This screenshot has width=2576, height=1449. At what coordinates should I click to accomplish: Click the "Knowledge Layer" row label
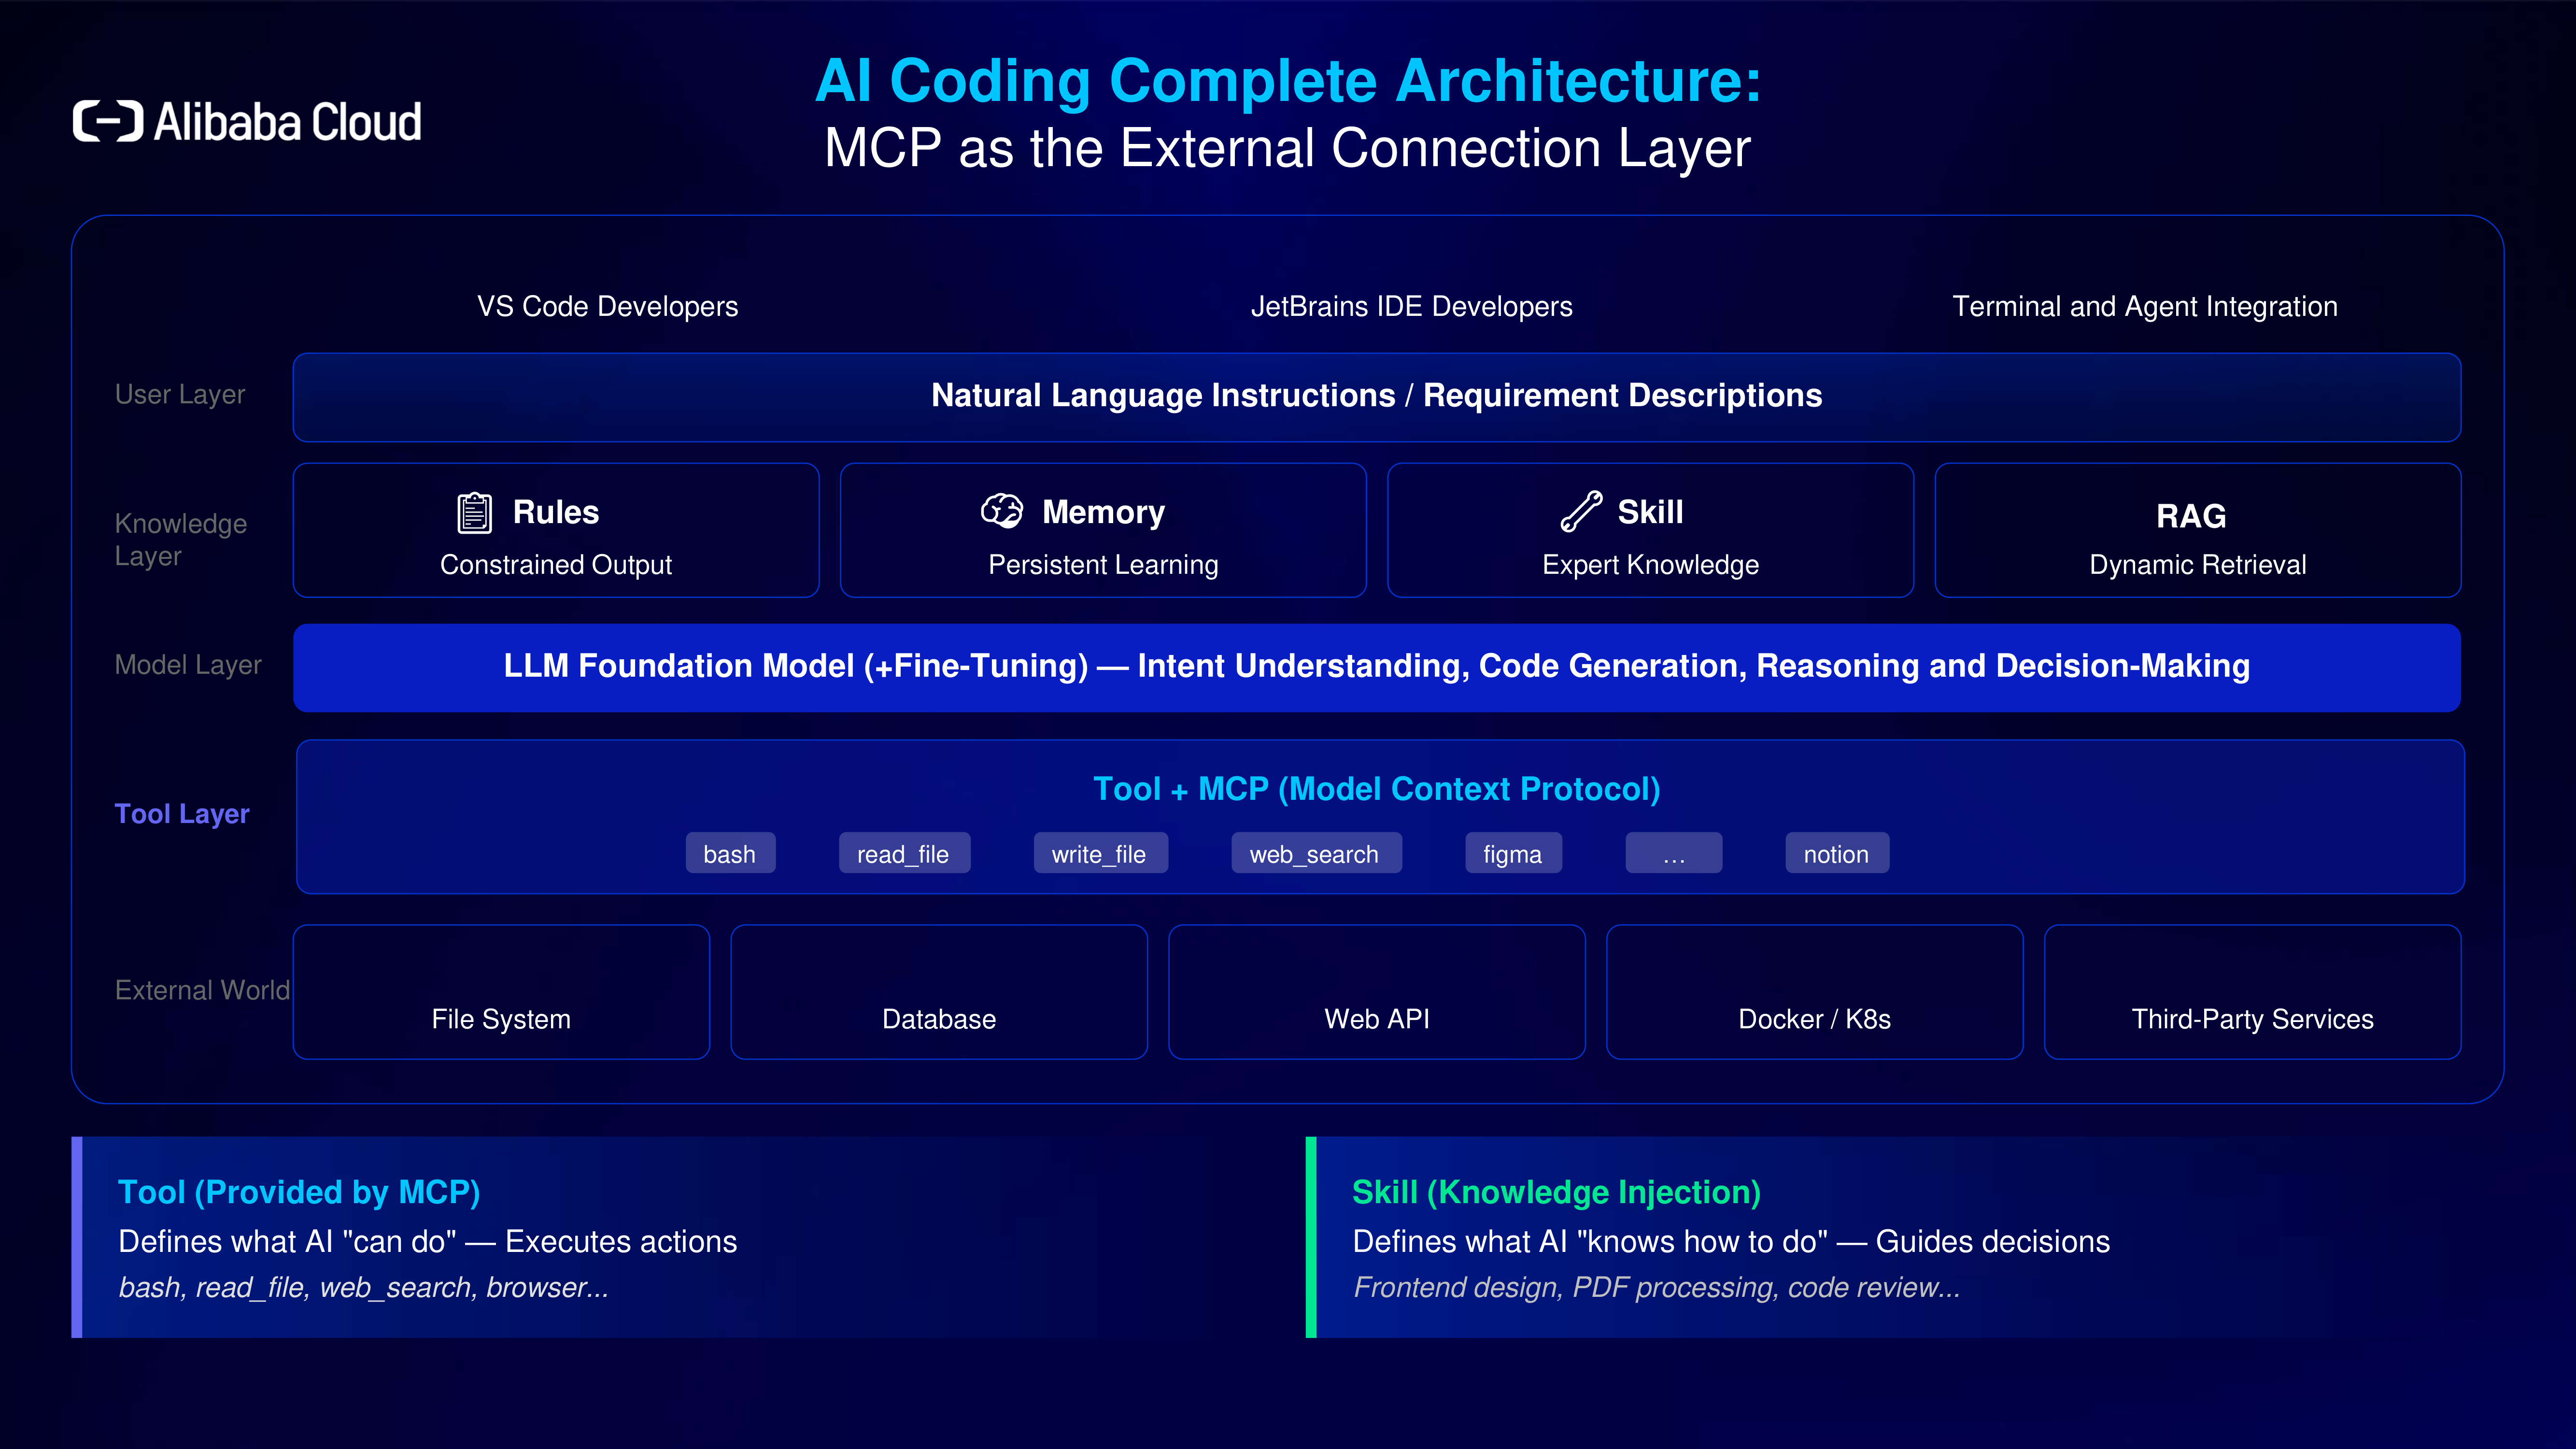pyautogui.click(x=181, y=540)
